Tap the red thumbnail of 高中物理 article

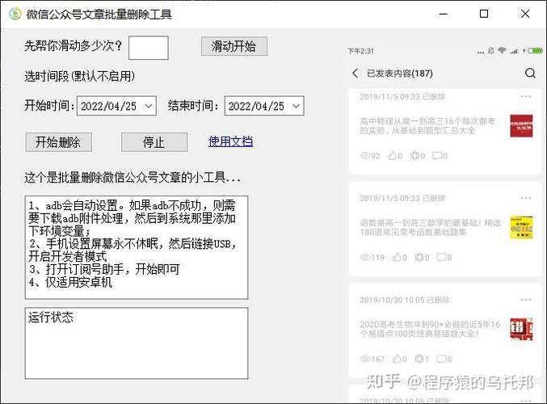point(521,125)
